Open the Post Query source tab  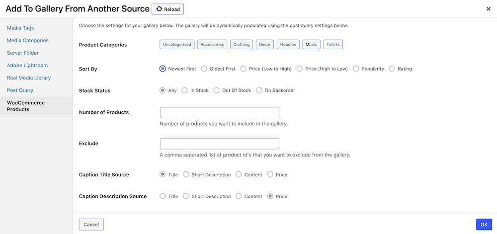pos(20,90)
